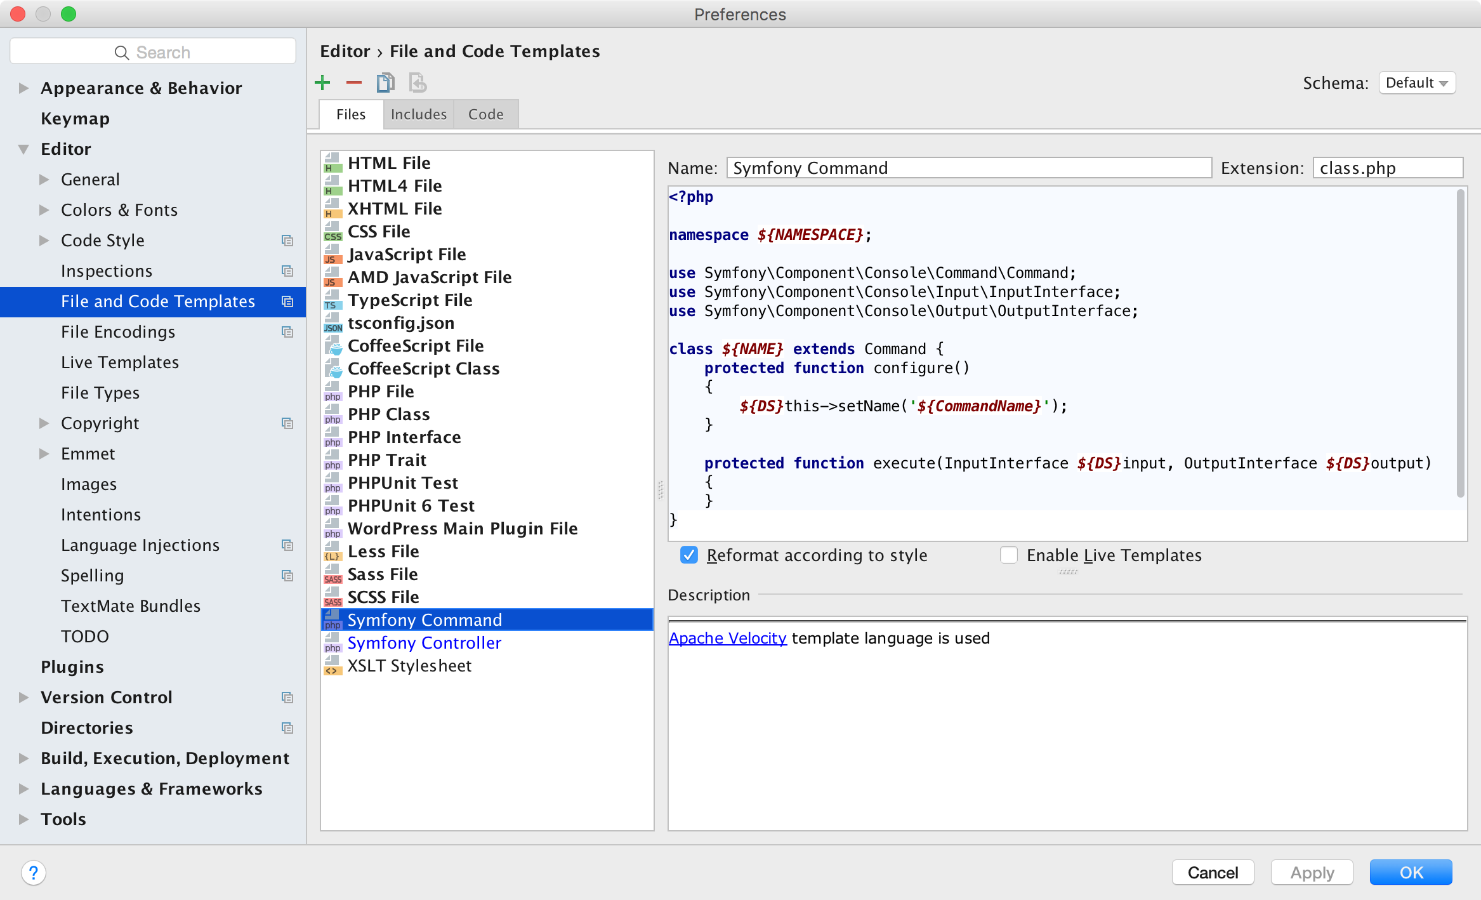Open the Apache Velocity link

click(x=727, y=638)
